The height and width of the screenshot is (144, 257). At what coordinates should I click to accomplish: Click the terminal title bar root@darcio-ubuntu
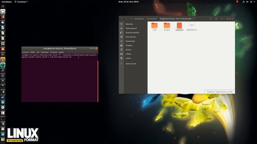(60, 48)
